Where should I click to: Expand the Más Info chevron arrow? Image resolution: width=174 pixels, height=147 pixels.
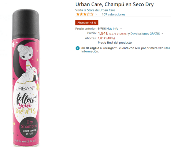tap(121, 28)
